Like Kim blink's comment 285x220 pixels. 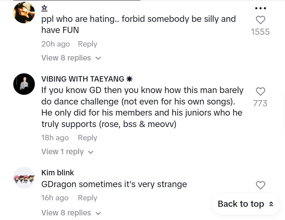point(260,185)
